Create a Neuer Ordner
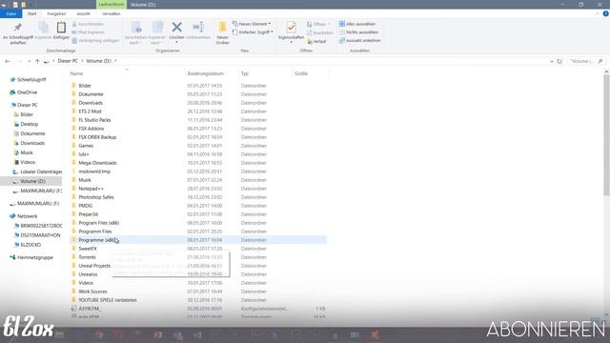This screenshot has height=343, width=610. 222,33
